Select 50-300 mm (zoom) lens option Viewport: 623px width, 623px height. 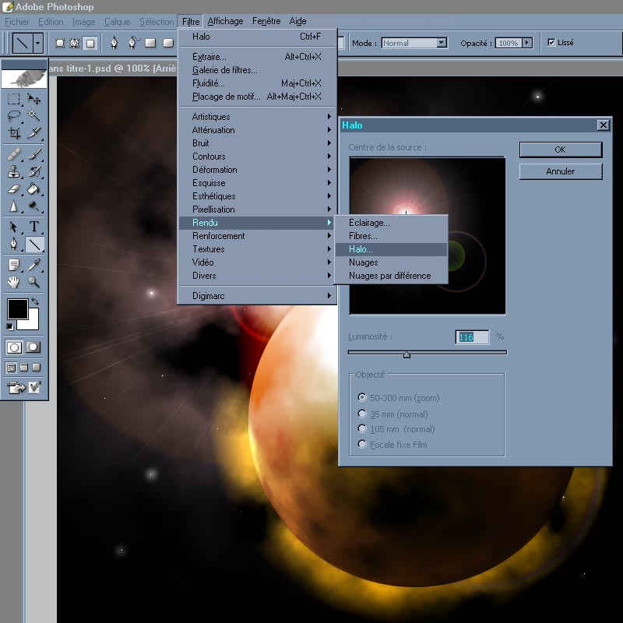click(x=362, y=397)
